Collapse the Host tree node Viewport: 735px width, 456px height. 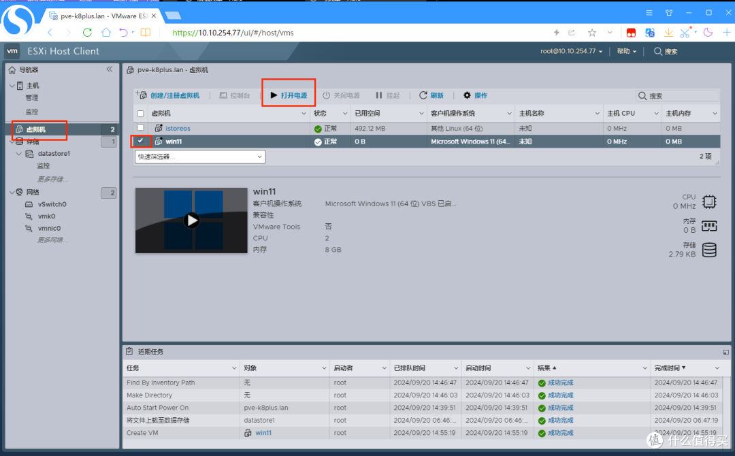coord(12,86)
